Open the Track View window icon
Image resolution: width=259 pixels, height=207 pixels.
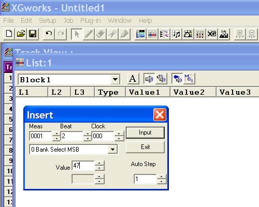coord(140,34)
